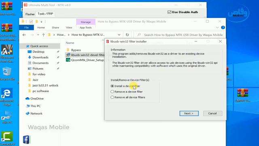This screenshot has height=146, width=259.
Task: Expand address bar history dropdown
Action: click(119, 35)
